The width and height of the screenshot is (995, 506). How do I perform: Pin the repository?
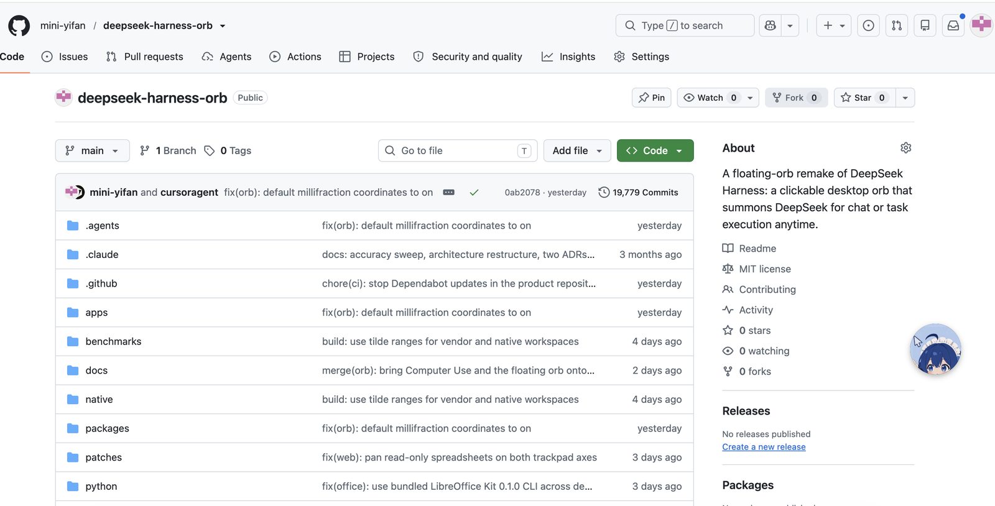coord(652,98)
